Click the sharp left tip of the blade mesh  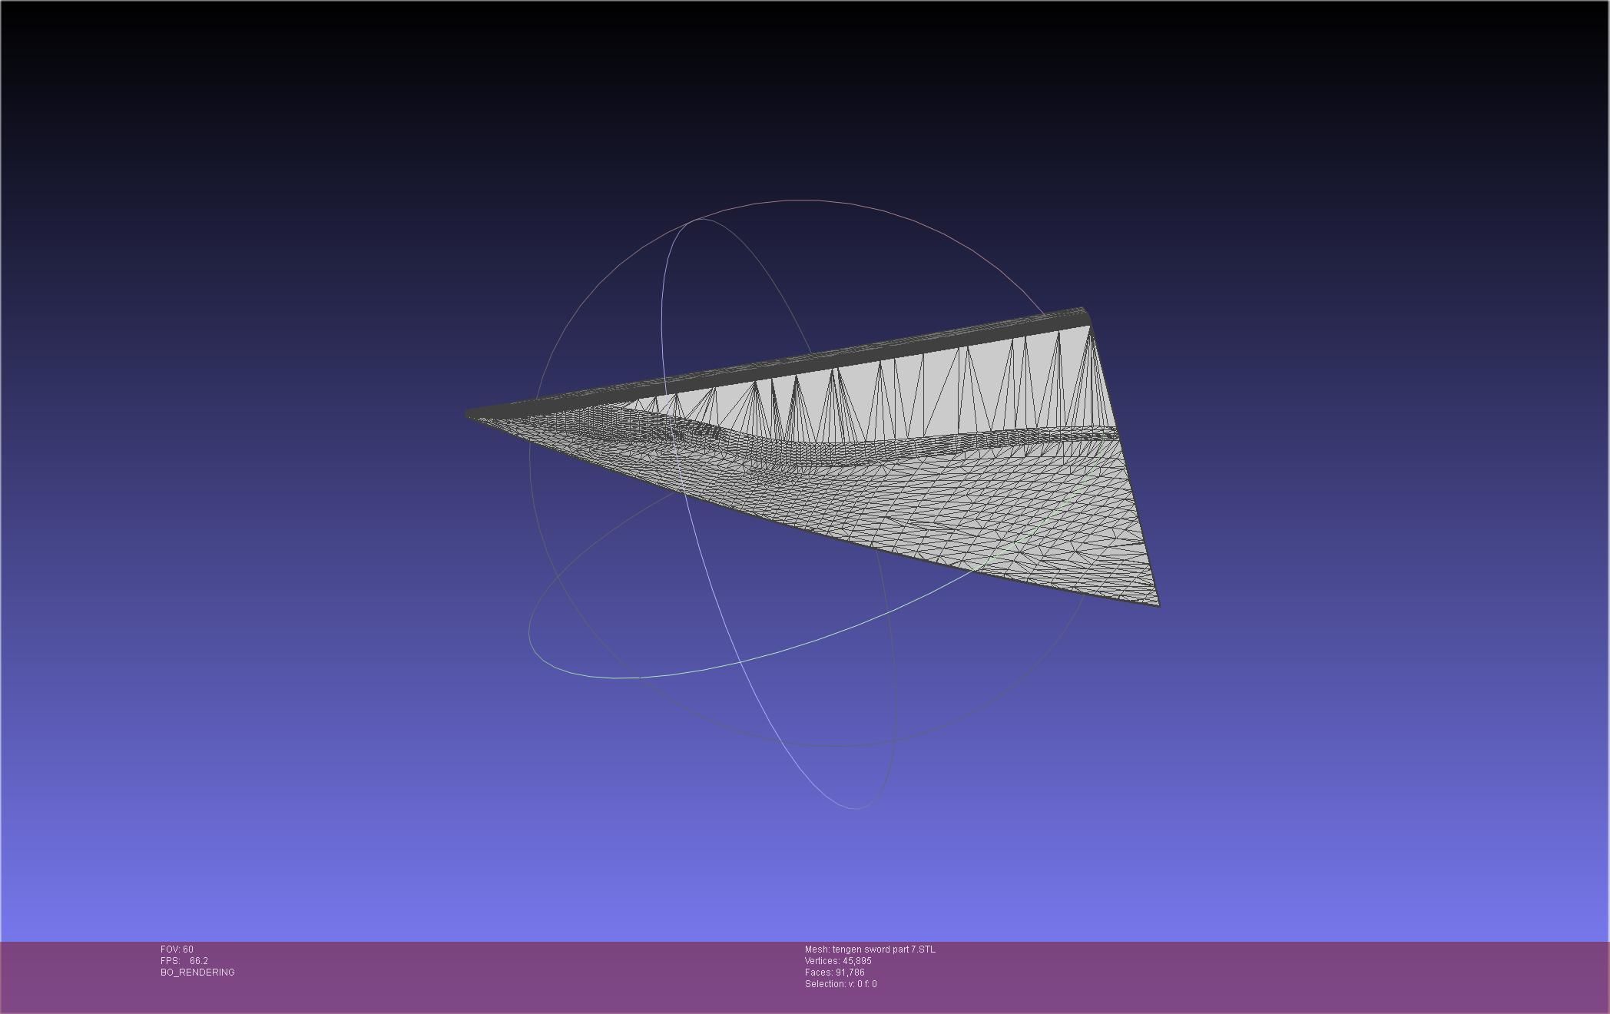point(468,414)
